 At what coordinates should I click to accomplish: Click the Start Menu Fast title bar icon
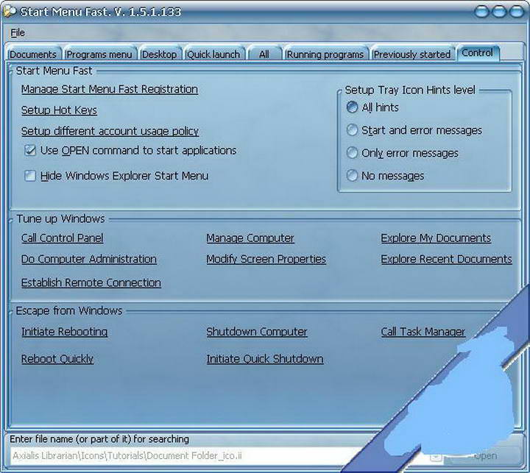(x=10, y=11)
